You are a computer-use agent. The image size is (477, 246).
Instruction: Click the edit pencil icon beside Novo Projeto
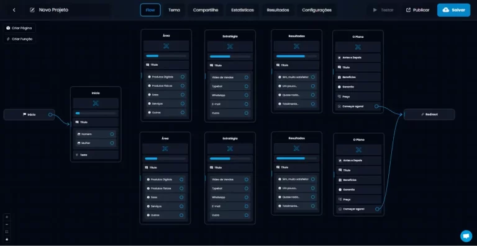[32, 10]
